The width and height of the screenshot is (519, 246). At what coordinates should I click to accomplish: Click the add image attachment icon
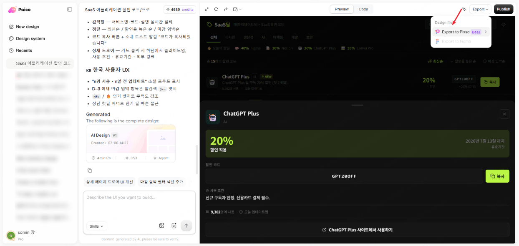[162, 226]
